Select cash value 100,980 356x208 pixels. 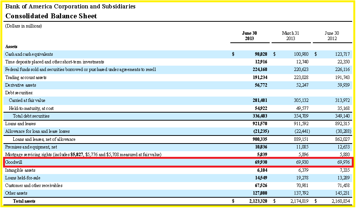[301, 54]
